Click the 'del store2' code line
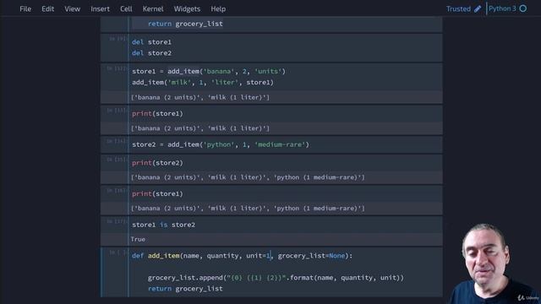The width and height of the screenshot is (541, 304). pyautogui.click(x=151, y=53)
